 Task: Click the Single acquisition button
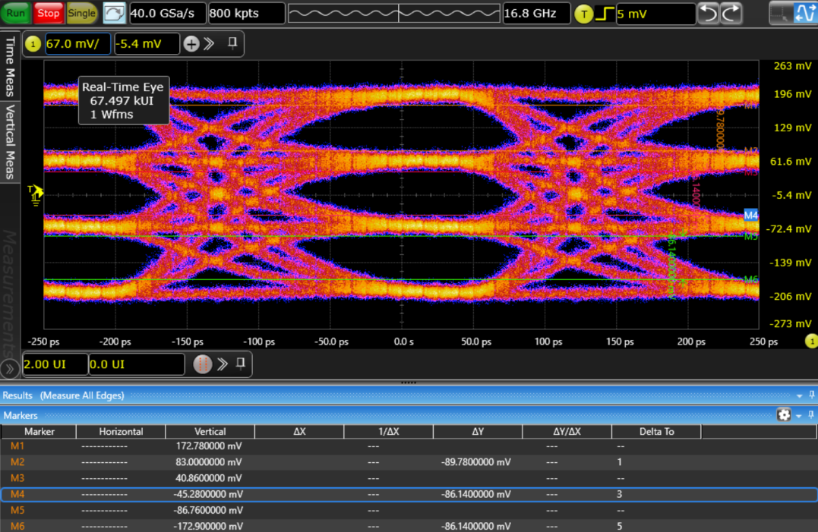(x=81, y=13)
